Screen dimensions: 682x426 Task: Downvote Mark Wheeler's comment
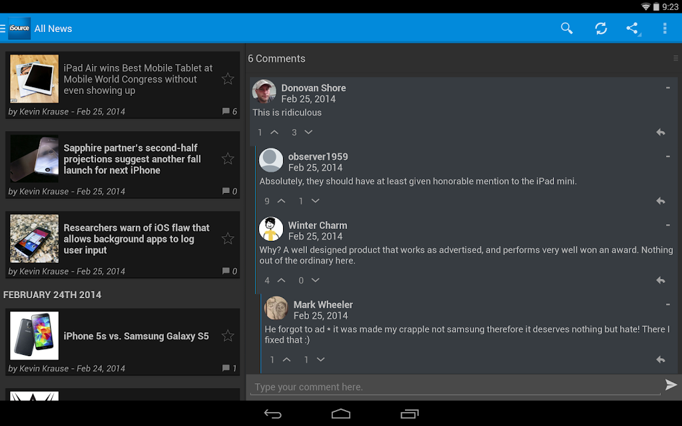[320, 359]
